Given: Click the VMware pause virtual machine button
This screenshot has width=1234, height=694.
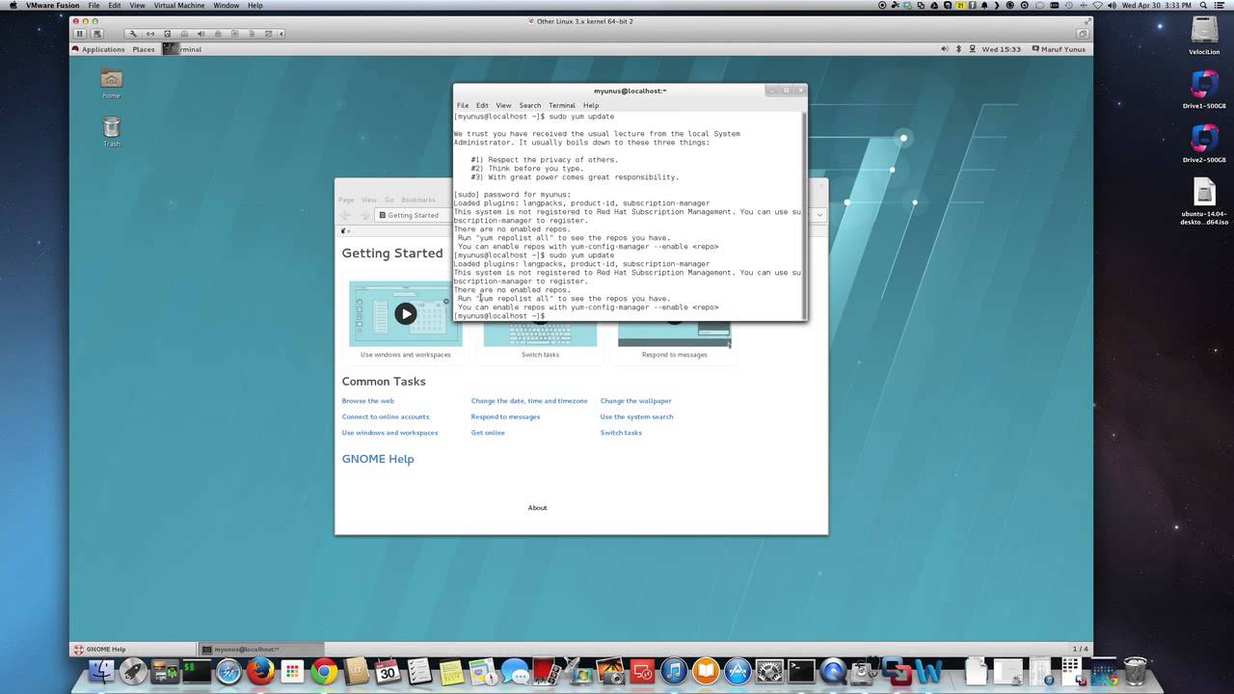Looking at the screenshot, I should [80, 34].
